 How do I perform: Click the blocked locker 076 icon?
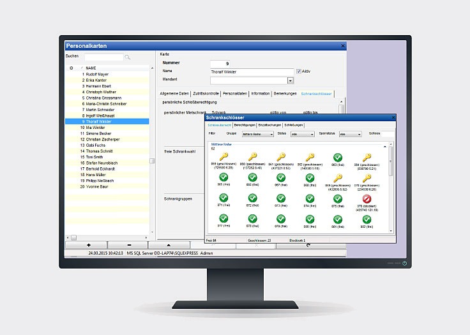point(366,199)
